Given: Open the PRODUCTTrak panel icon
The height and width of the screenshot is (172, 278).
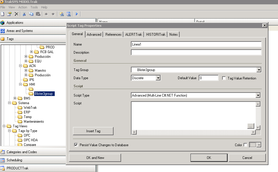Looking at the screenshot, I should [3, 168].
